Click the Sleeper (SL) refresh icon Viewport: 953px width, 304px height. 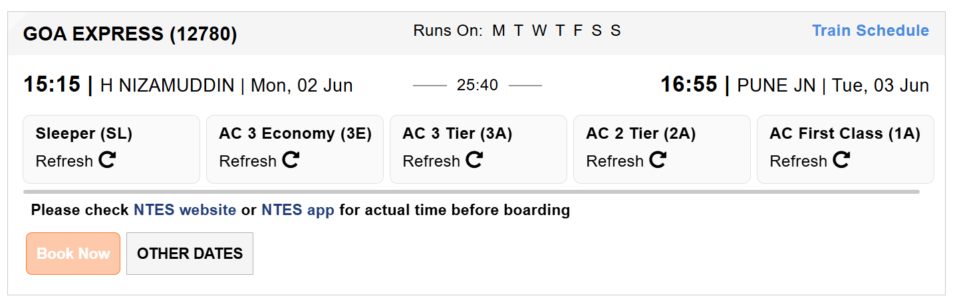click(x=107, y=160)
